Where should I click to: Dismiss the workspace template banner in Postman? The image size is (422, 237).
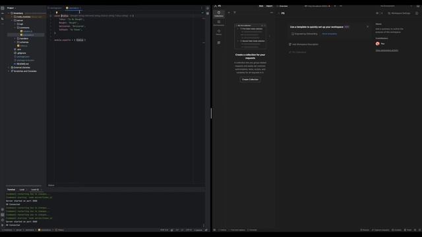tap(368, 26)
